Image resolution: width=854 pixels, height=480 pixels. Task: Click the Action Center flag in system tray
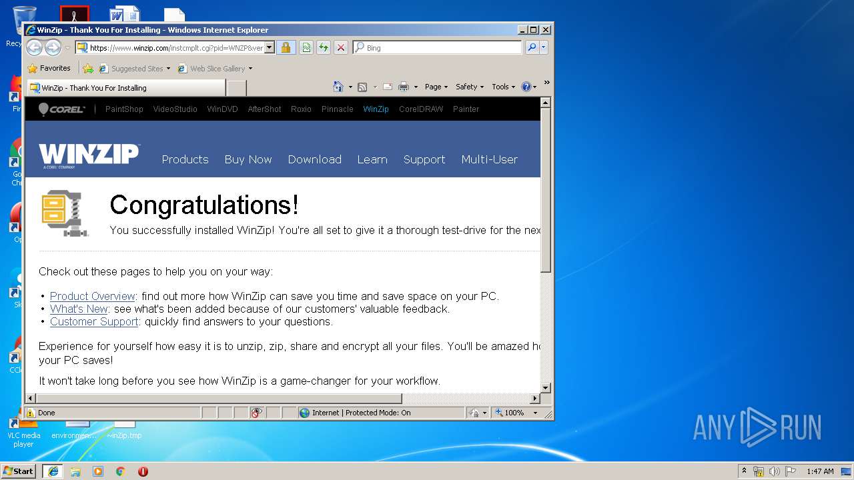pyautogui.click(x=791, y=471)
